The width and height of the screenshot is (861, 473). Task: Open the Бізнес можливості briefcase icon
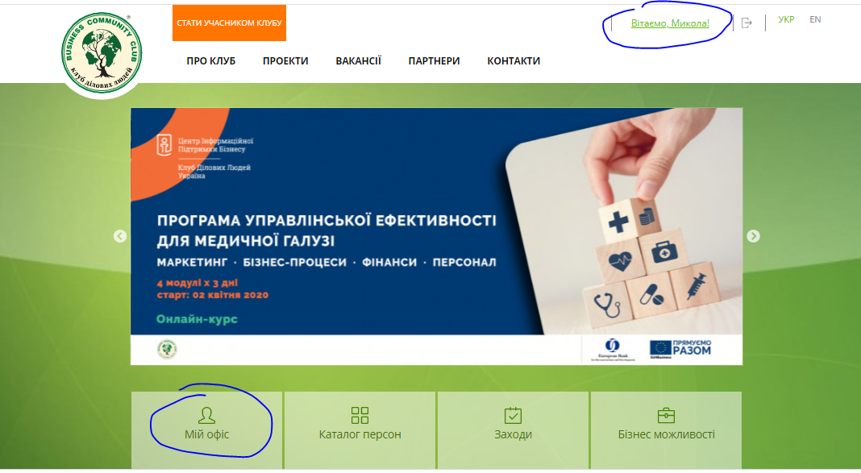[666, 415]
